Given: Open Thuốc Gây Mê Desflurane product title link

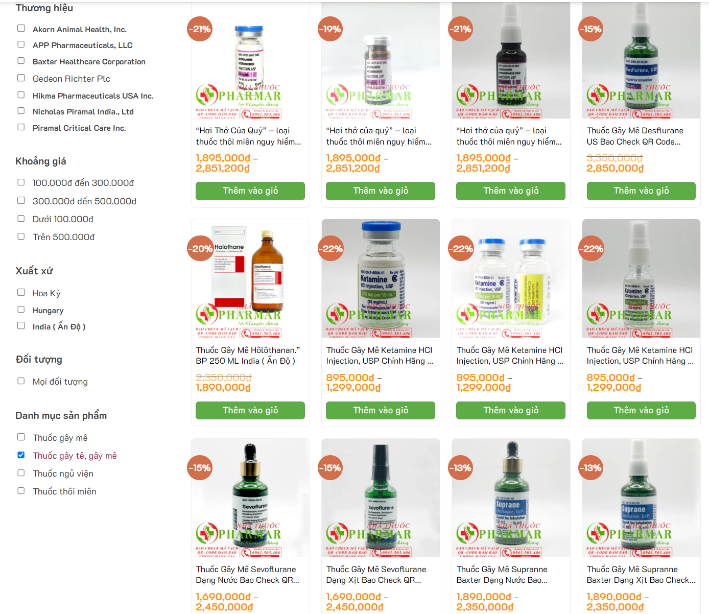Looking at the screenshot, I should point(635,136).
